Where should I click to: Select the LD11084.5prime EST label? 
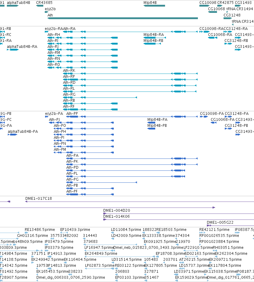[126, 230]
